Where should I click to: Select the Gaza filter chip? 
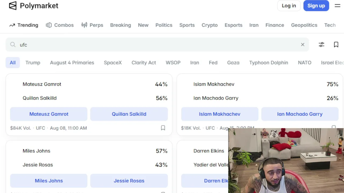(x=233, y=63)
